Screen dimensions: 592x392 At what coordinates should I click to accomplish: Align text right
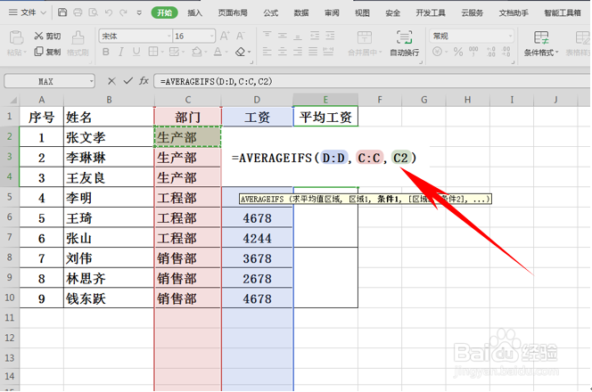pos(298,52)
